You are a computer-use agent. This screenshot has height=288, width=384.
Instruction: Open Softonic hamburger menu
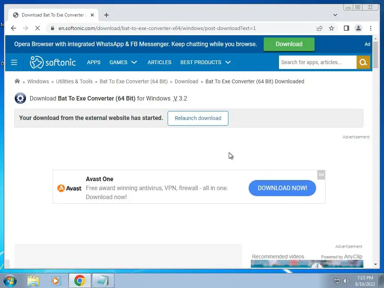(x=14, y=62)
